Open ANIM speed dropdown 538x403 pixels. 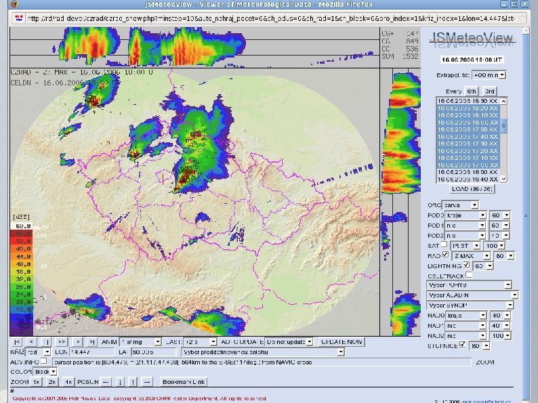(140, 342)
